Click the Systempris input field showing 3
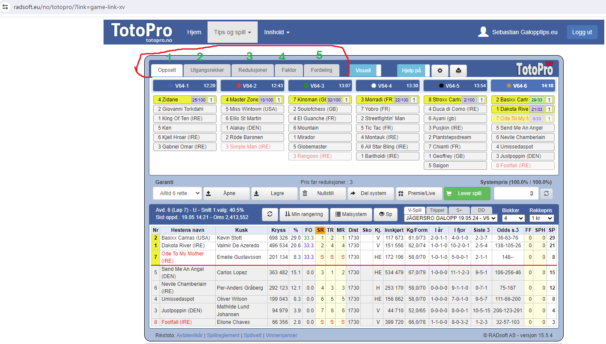This screenshot has width=606, height=344. 516,193
